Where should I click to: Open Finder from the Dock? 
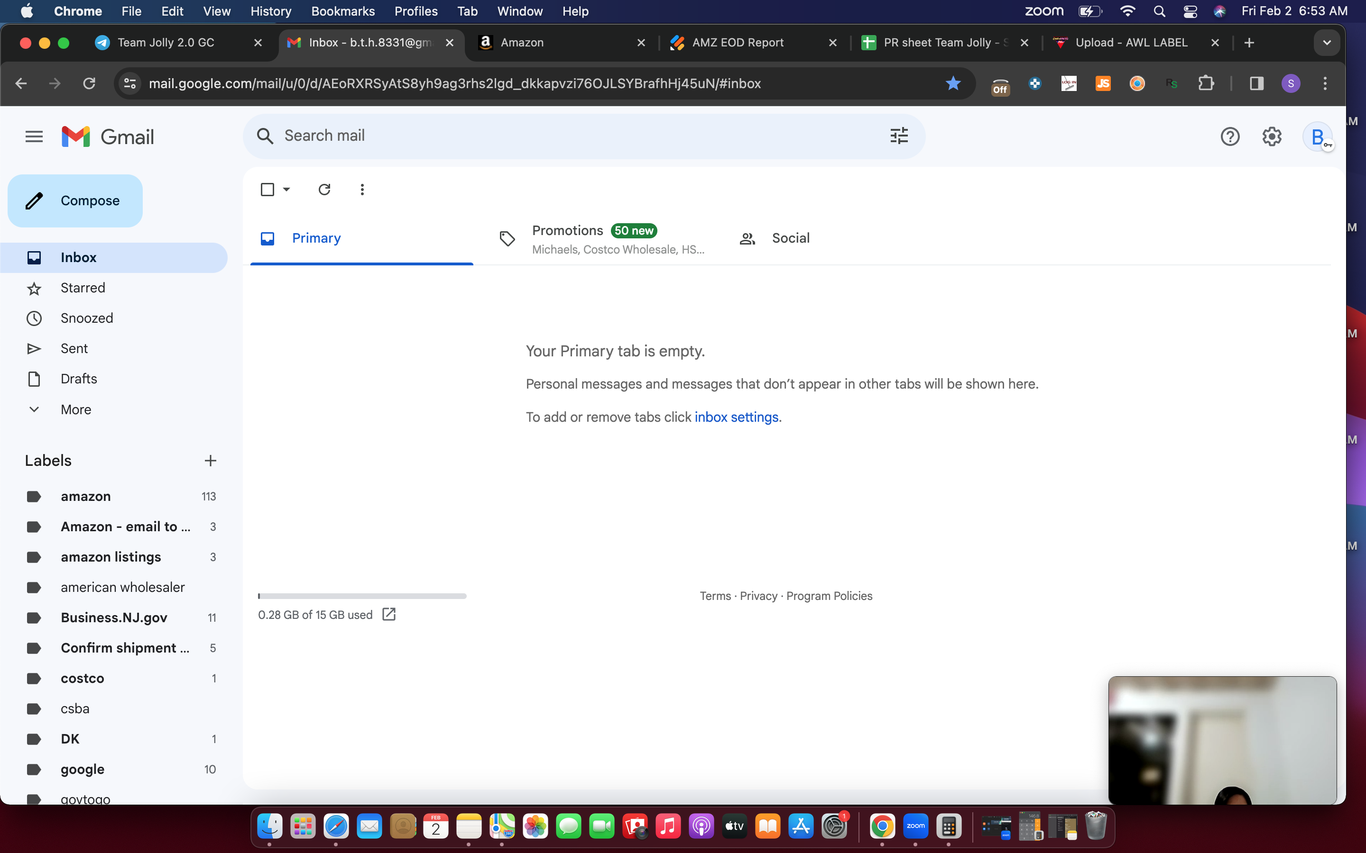[270, 826]
